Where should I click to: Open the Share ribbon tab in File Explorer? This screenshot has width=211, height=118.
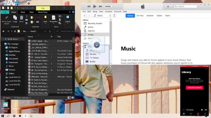click(x=23, y=12)
